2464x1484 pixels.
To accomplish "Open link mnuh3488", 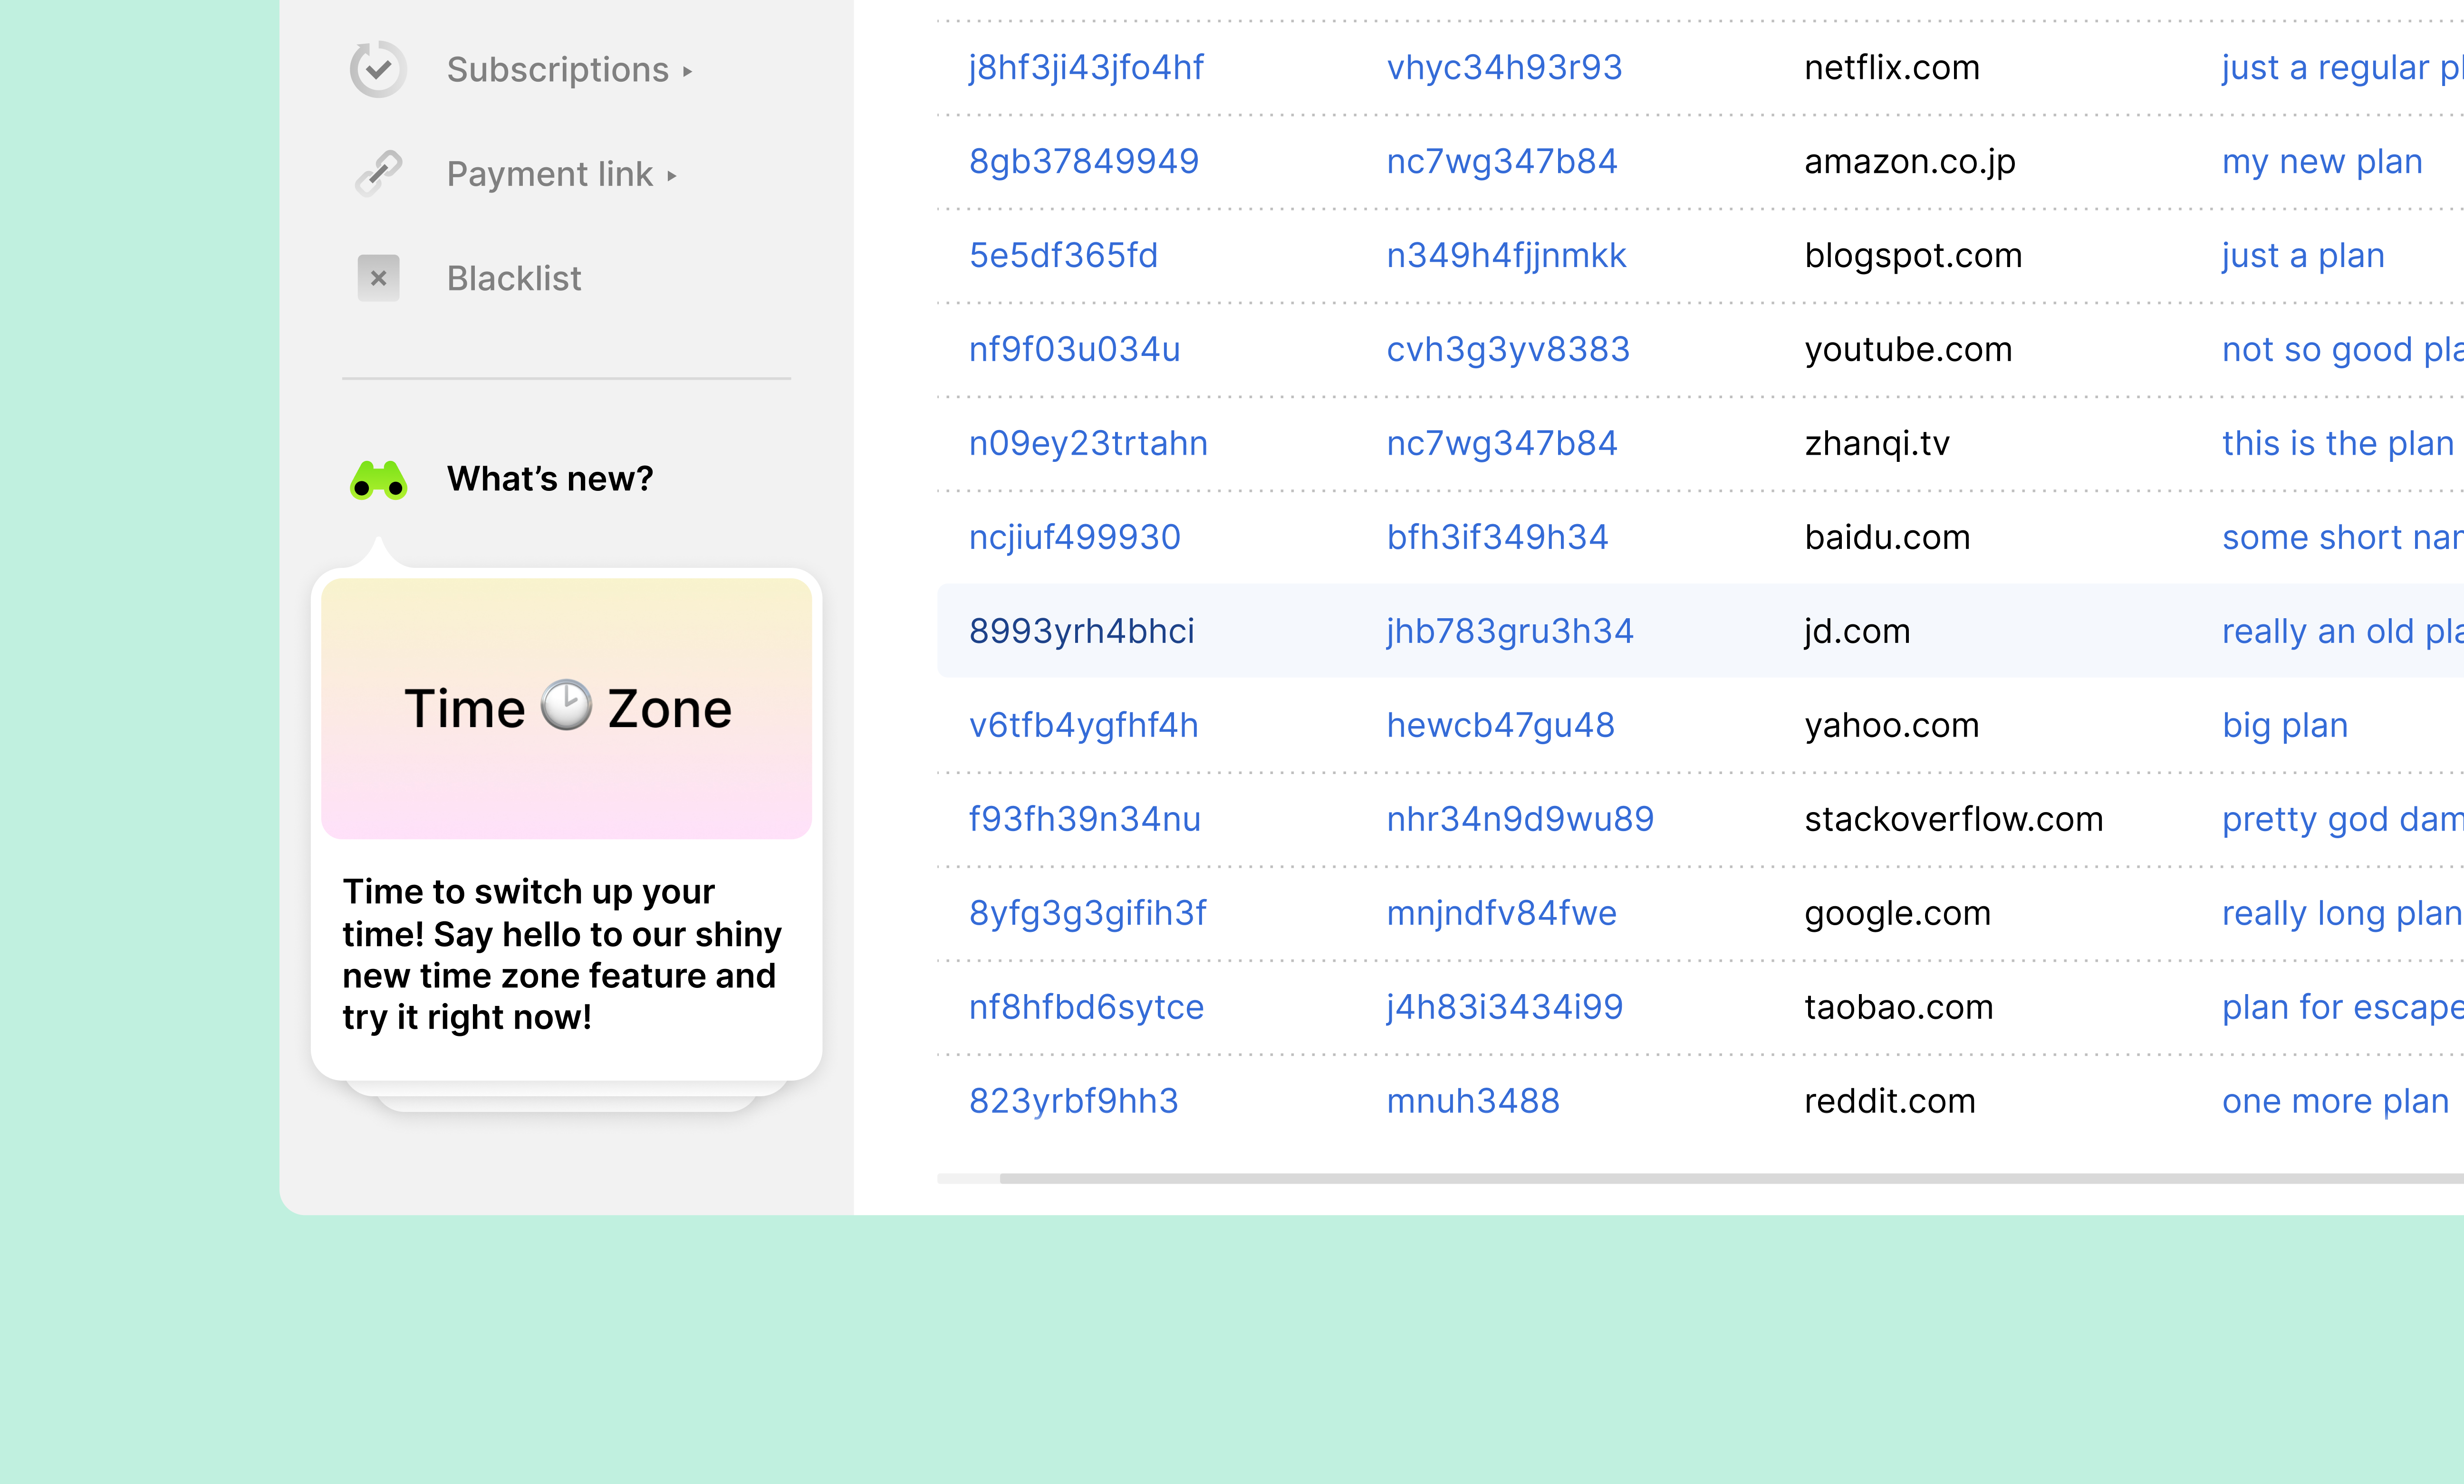I will (x=1473, y=1101).
